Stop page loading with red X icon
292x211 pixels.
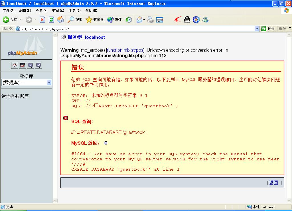42,20
